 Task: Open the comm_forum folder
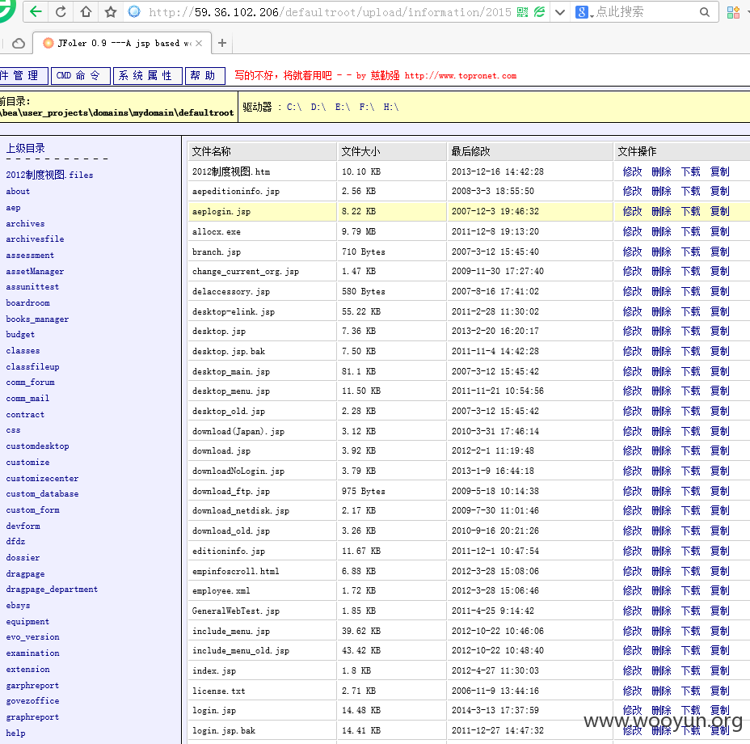tap(30, 382)
